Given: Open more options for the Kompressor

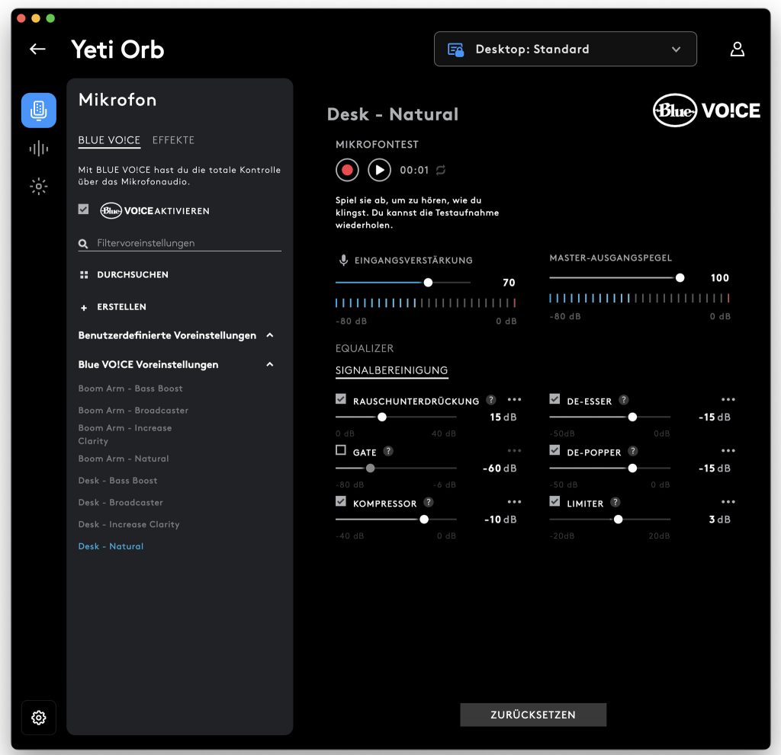Looking at the screenshot, I should (514, 501).
